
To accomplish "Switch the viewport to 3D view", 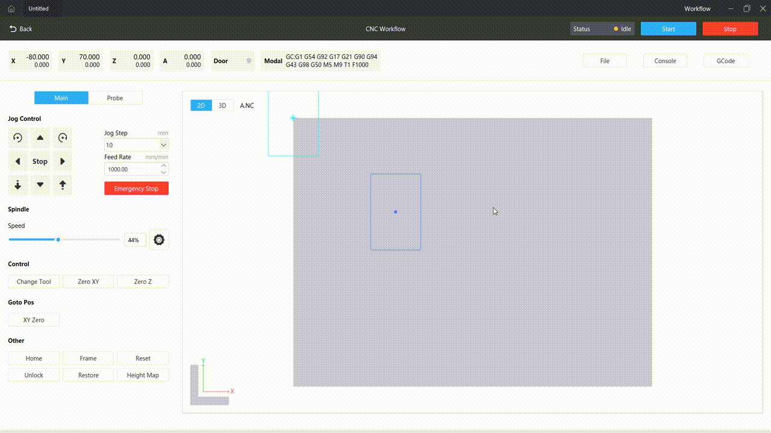I will [x=222, y=106].
